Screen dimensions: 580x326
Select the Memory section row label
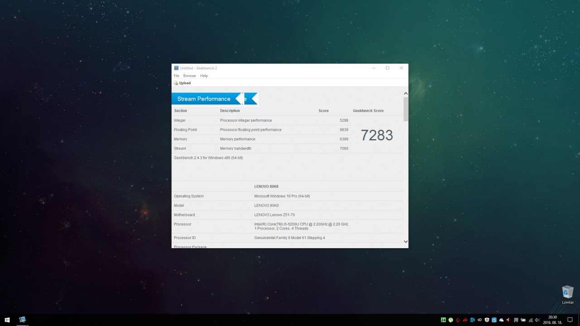[x=180, y=139]
